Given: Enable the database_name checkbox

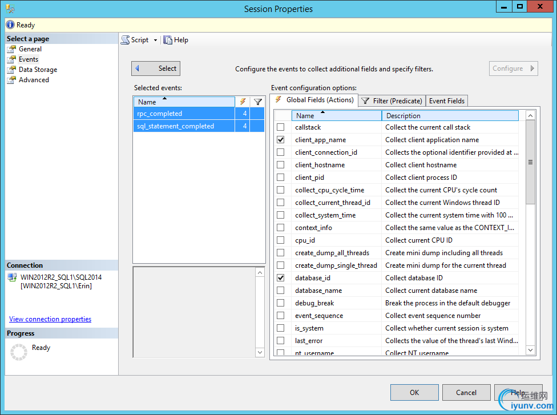Looking at the screenshot, I should pyautogui.click(x=281, y=291).
